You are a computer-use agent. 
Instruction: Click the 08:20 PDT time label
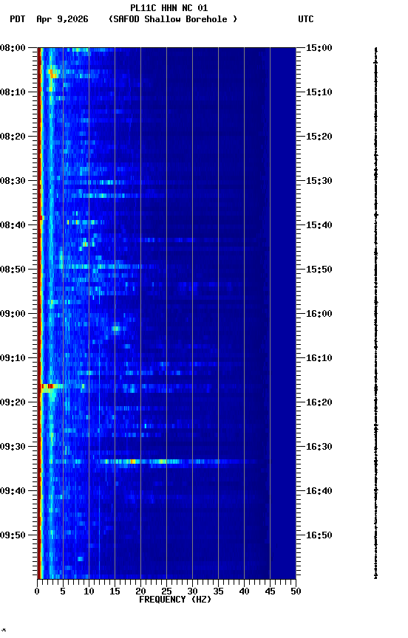[13, 137]
